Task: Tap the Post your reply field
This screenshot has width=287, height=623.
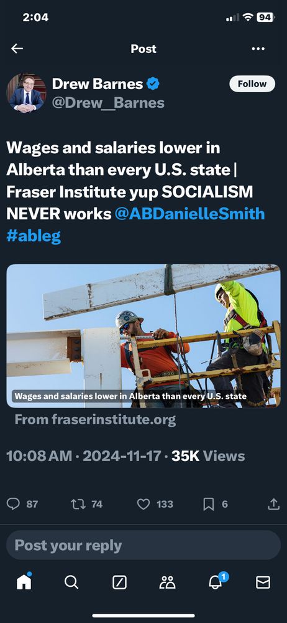Action: (x=143, y=545)
